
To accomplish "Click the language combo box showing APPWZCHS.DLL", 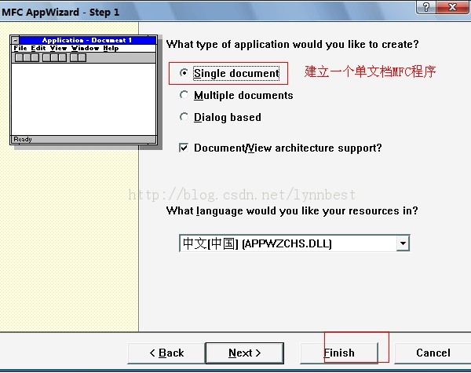I will (294, 243).
